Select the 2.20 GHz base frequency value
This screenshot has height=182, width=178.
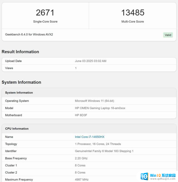point(81,158)
